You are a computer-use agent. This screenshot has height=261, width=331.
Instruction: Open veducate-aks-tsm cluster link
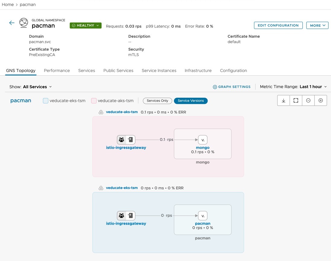pos(122,112)
